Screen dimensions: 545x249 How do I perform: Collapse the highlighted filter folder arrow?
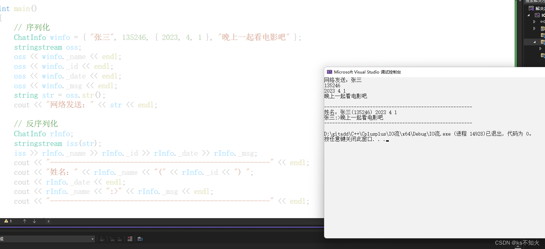tap(535, 42)
